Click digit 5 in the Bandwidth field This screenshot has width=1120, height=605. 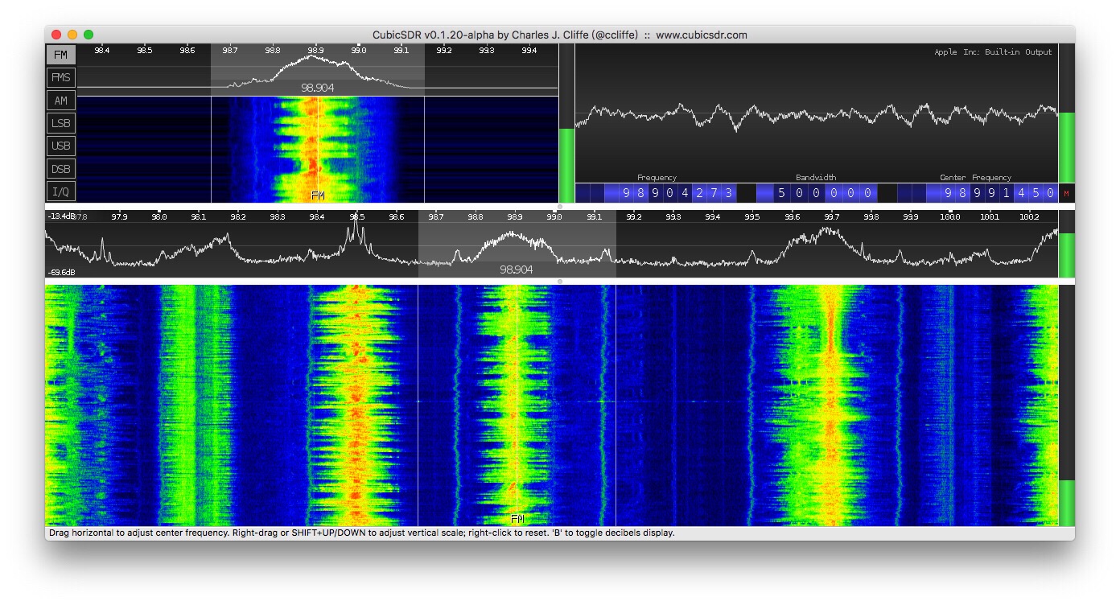[x=781, y=193]
